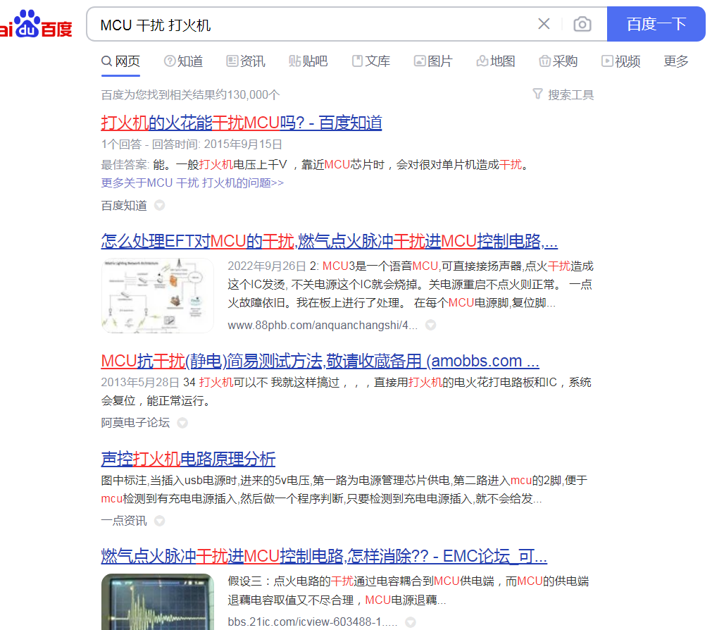Open result 怎么处理EFT对MCU的干扰

pyautogui.click(x=329, y=241)
